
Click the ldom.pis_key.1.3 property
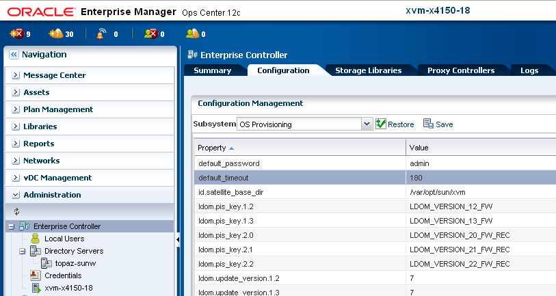tap(226, 221)
